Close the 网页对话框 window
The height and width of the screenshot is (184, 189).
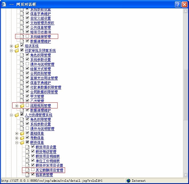[184, 5]
